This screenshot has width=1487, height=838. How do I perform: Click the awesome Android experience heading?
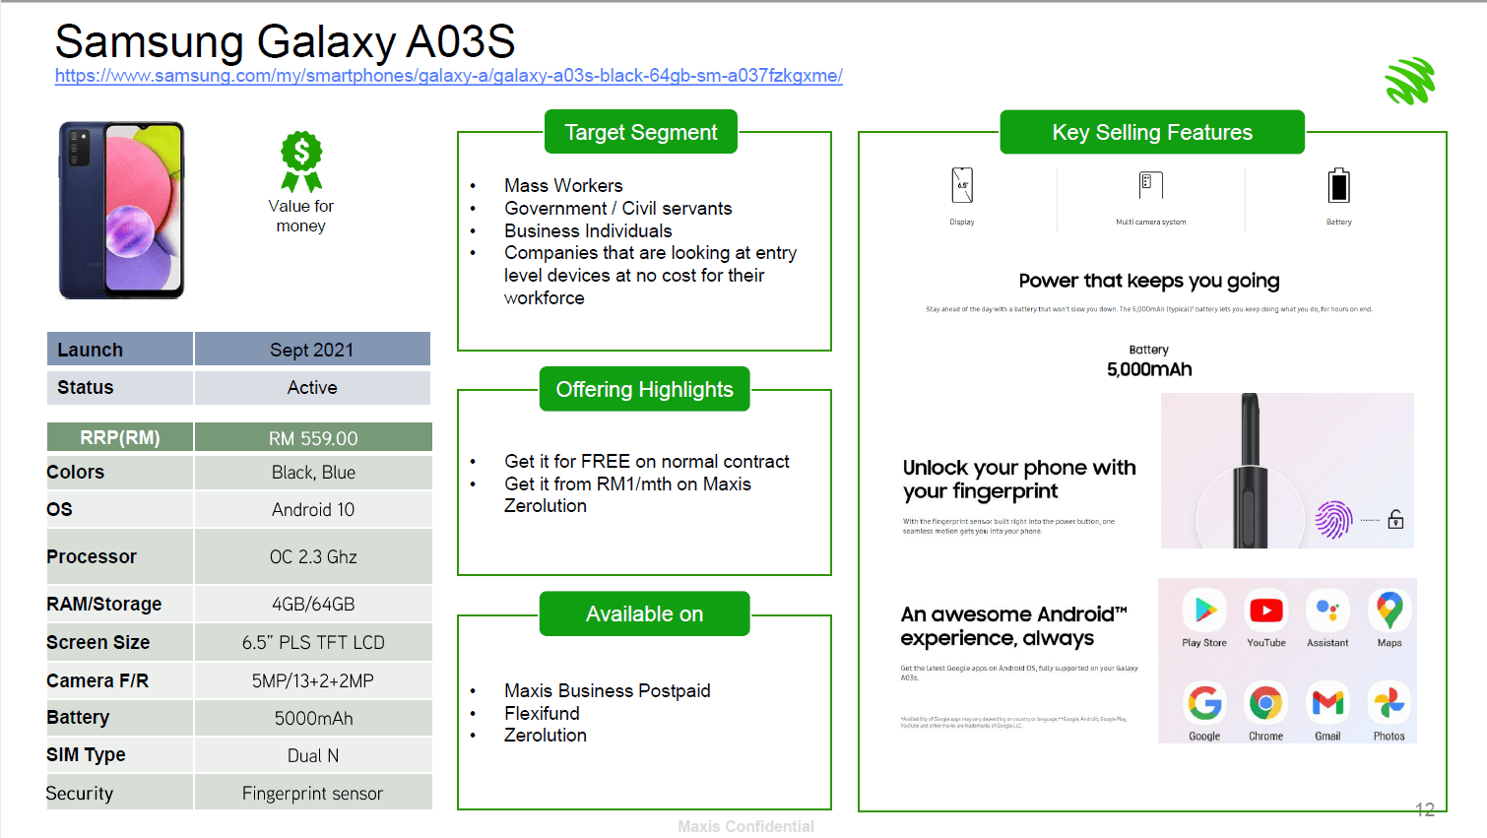point(1013,626)
